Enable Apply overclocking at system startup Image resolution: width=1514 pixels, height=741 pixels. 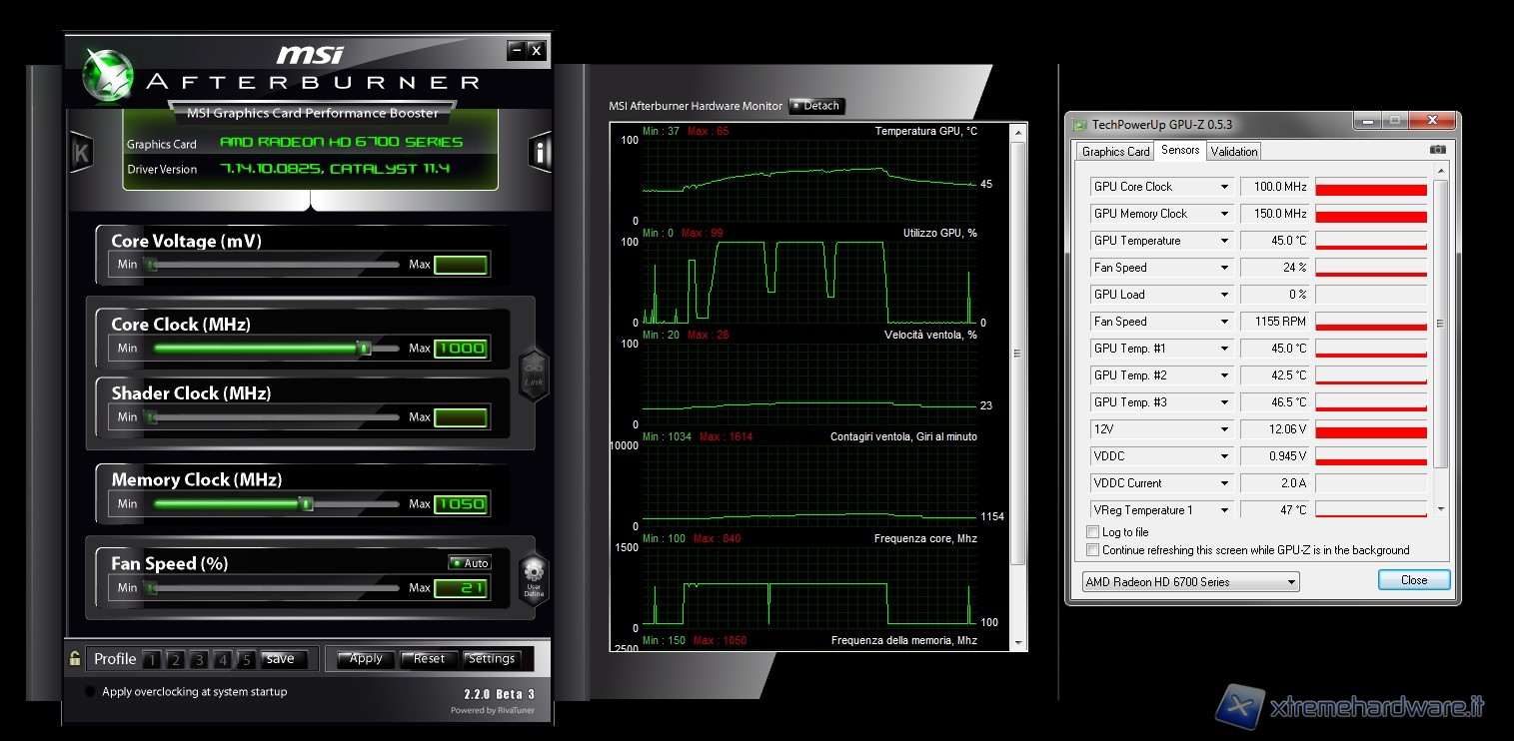90,691
